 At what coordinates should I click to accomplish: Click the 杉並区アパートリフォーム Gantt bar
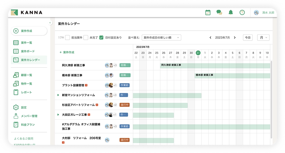[160, 105]
